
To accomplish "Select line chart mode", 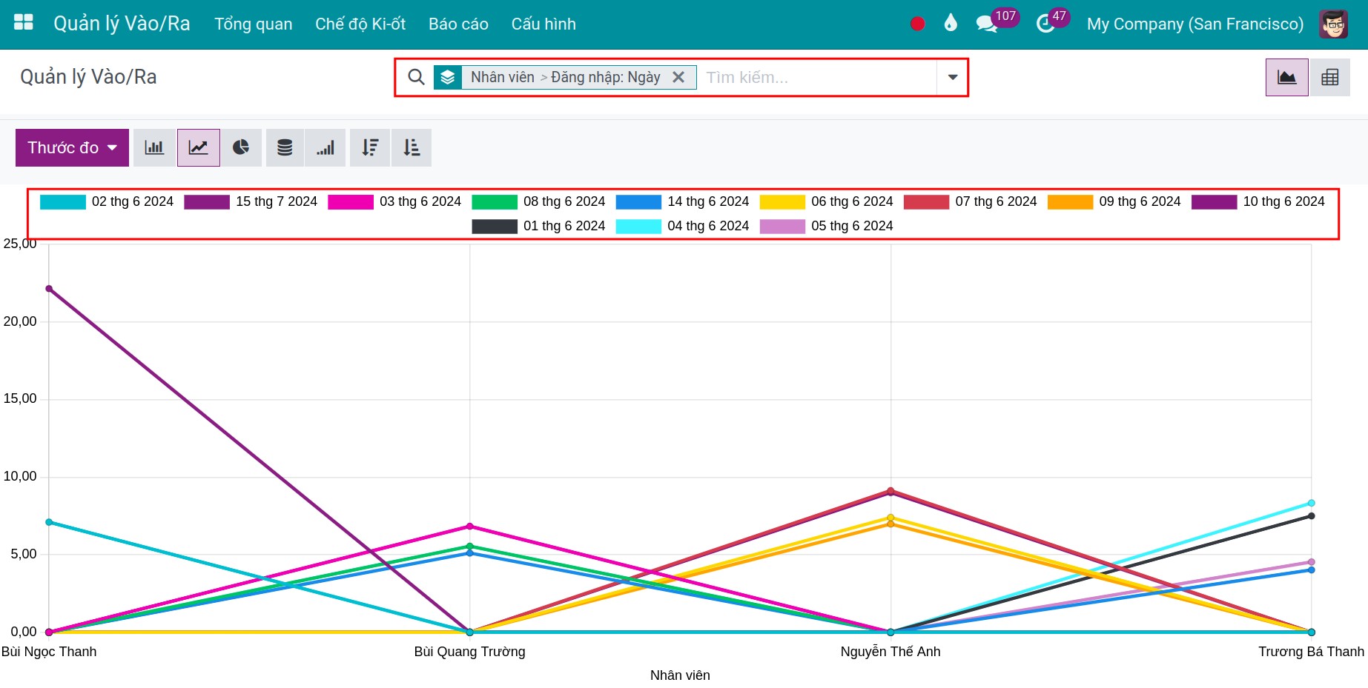I will click(198, 147).
